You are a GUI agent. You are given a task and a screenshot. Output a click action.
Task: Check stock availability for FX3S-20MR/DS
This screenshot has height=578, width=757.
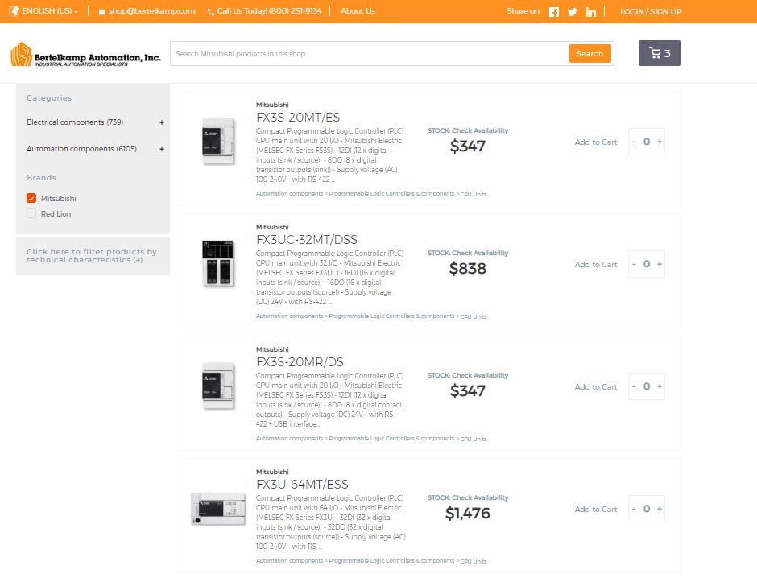click(x=467, y=375)
